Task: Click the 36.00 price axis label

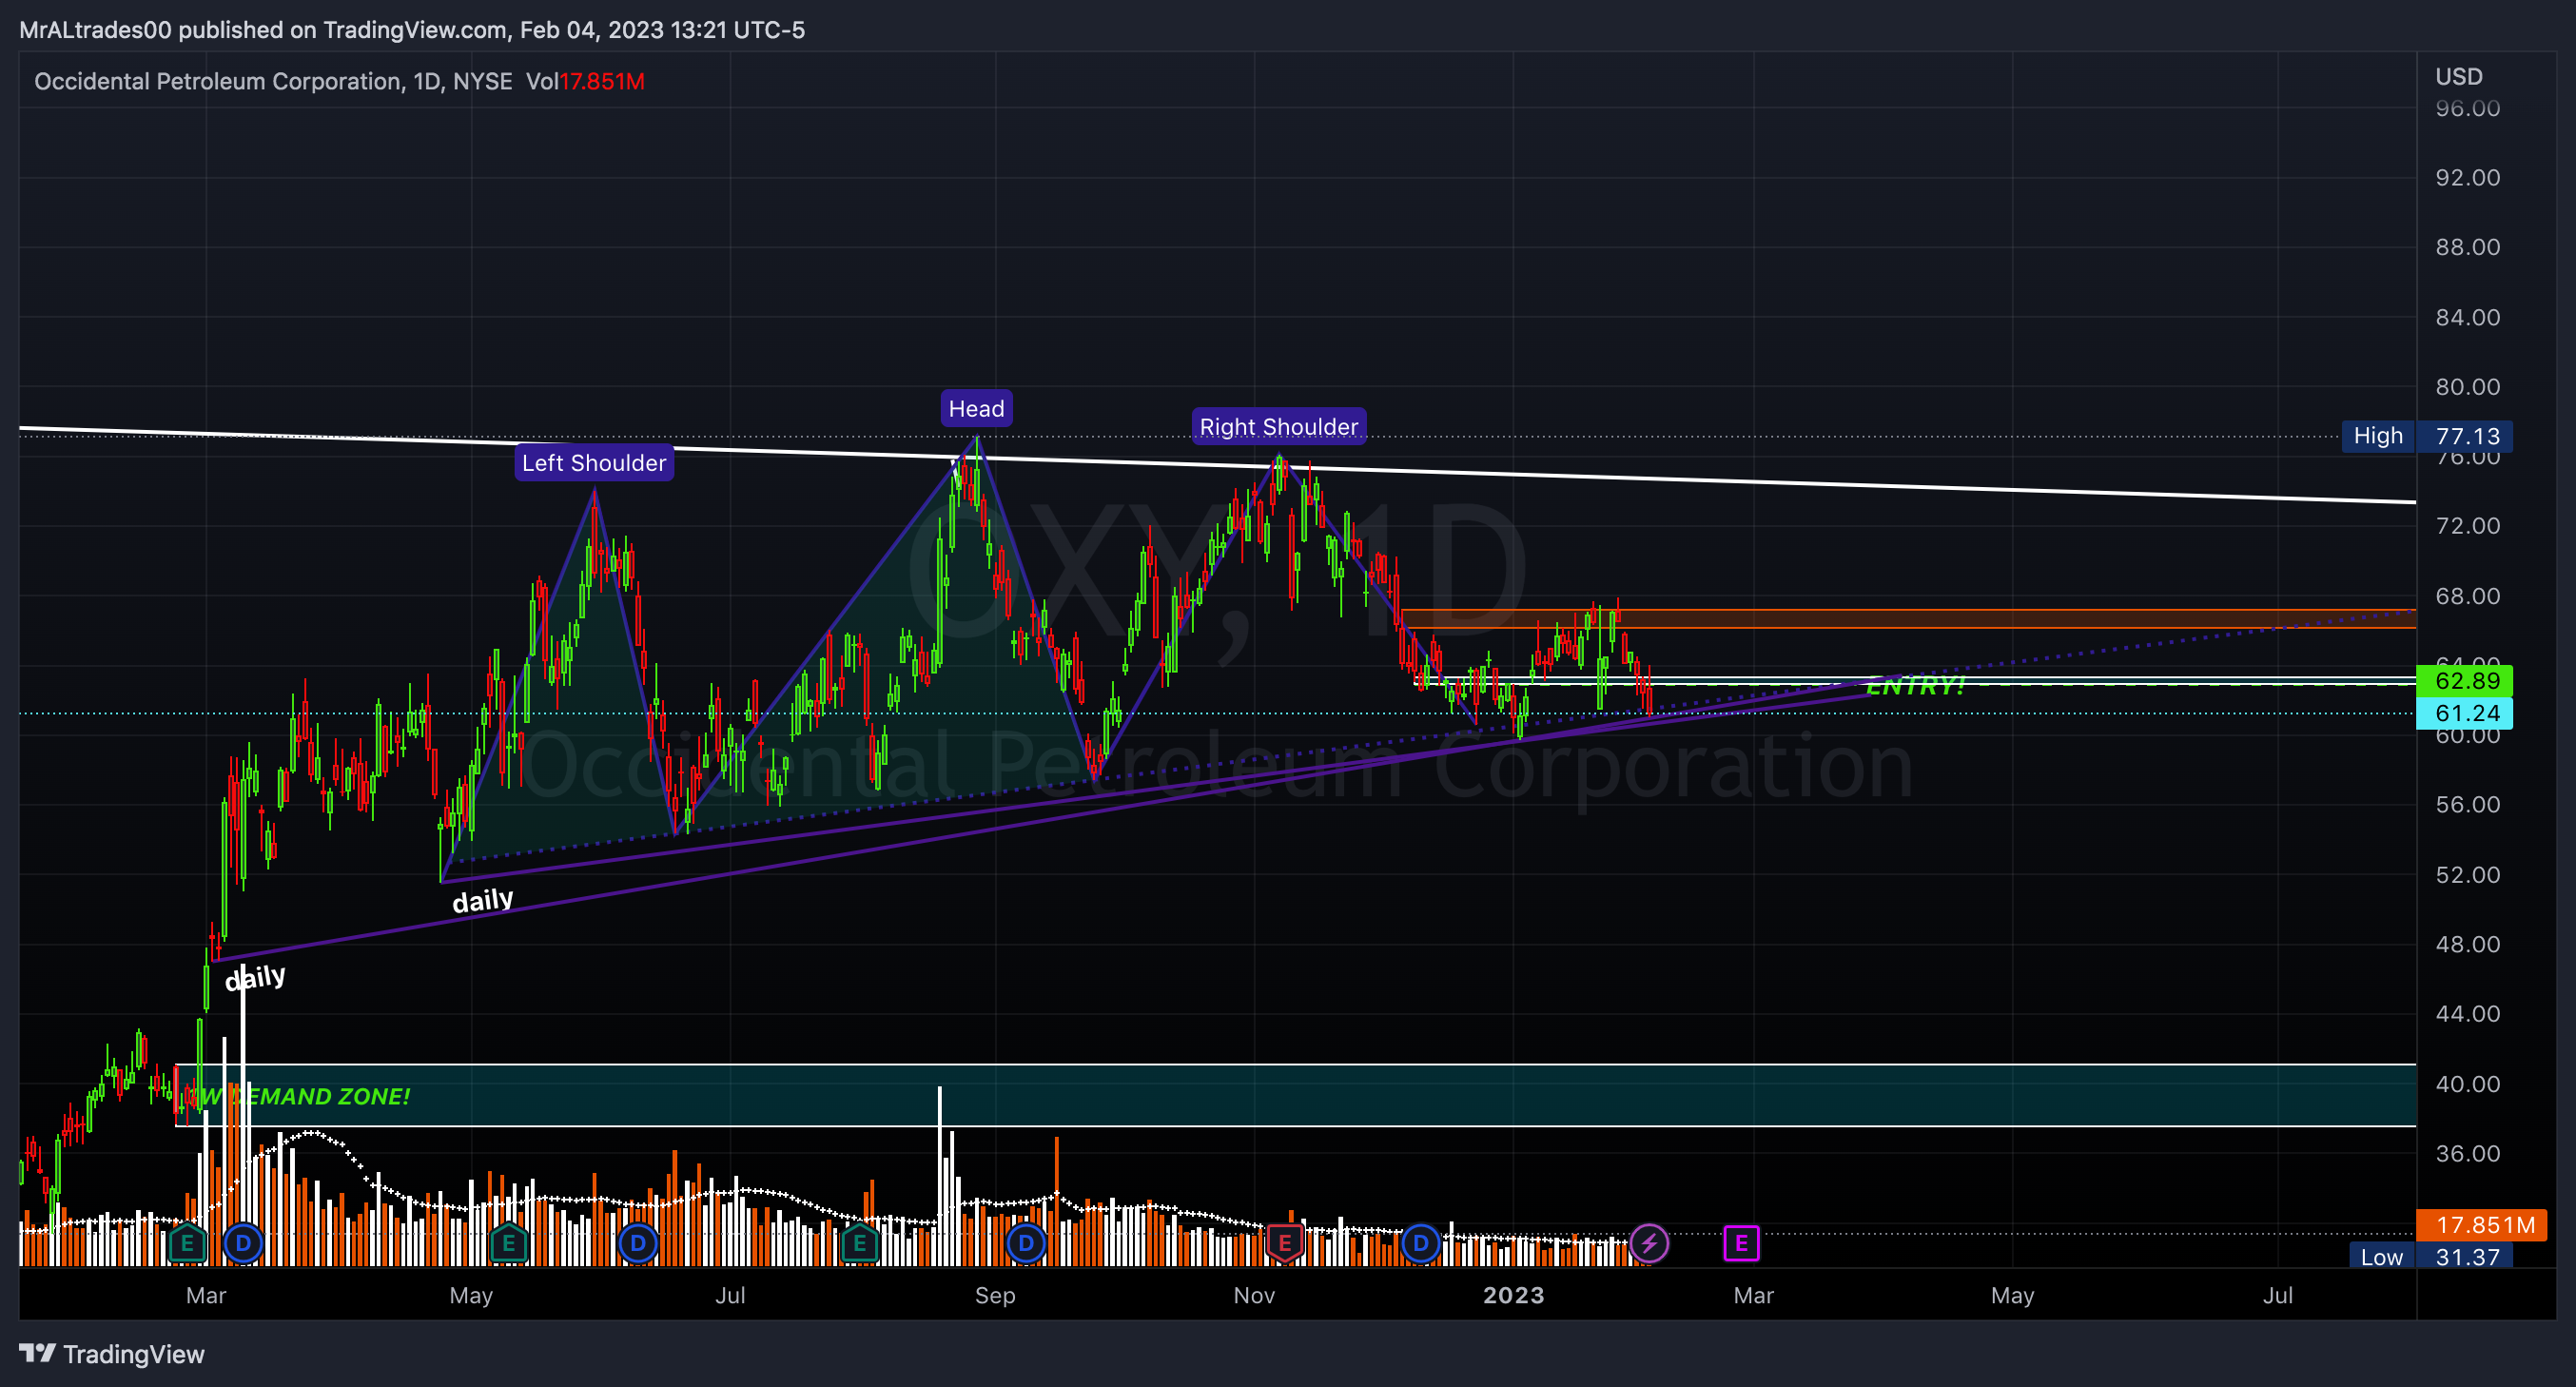Action: [2467, 1154]
